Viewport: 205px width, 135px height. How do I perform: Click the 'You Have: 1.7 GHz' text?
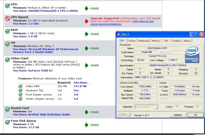26,24
